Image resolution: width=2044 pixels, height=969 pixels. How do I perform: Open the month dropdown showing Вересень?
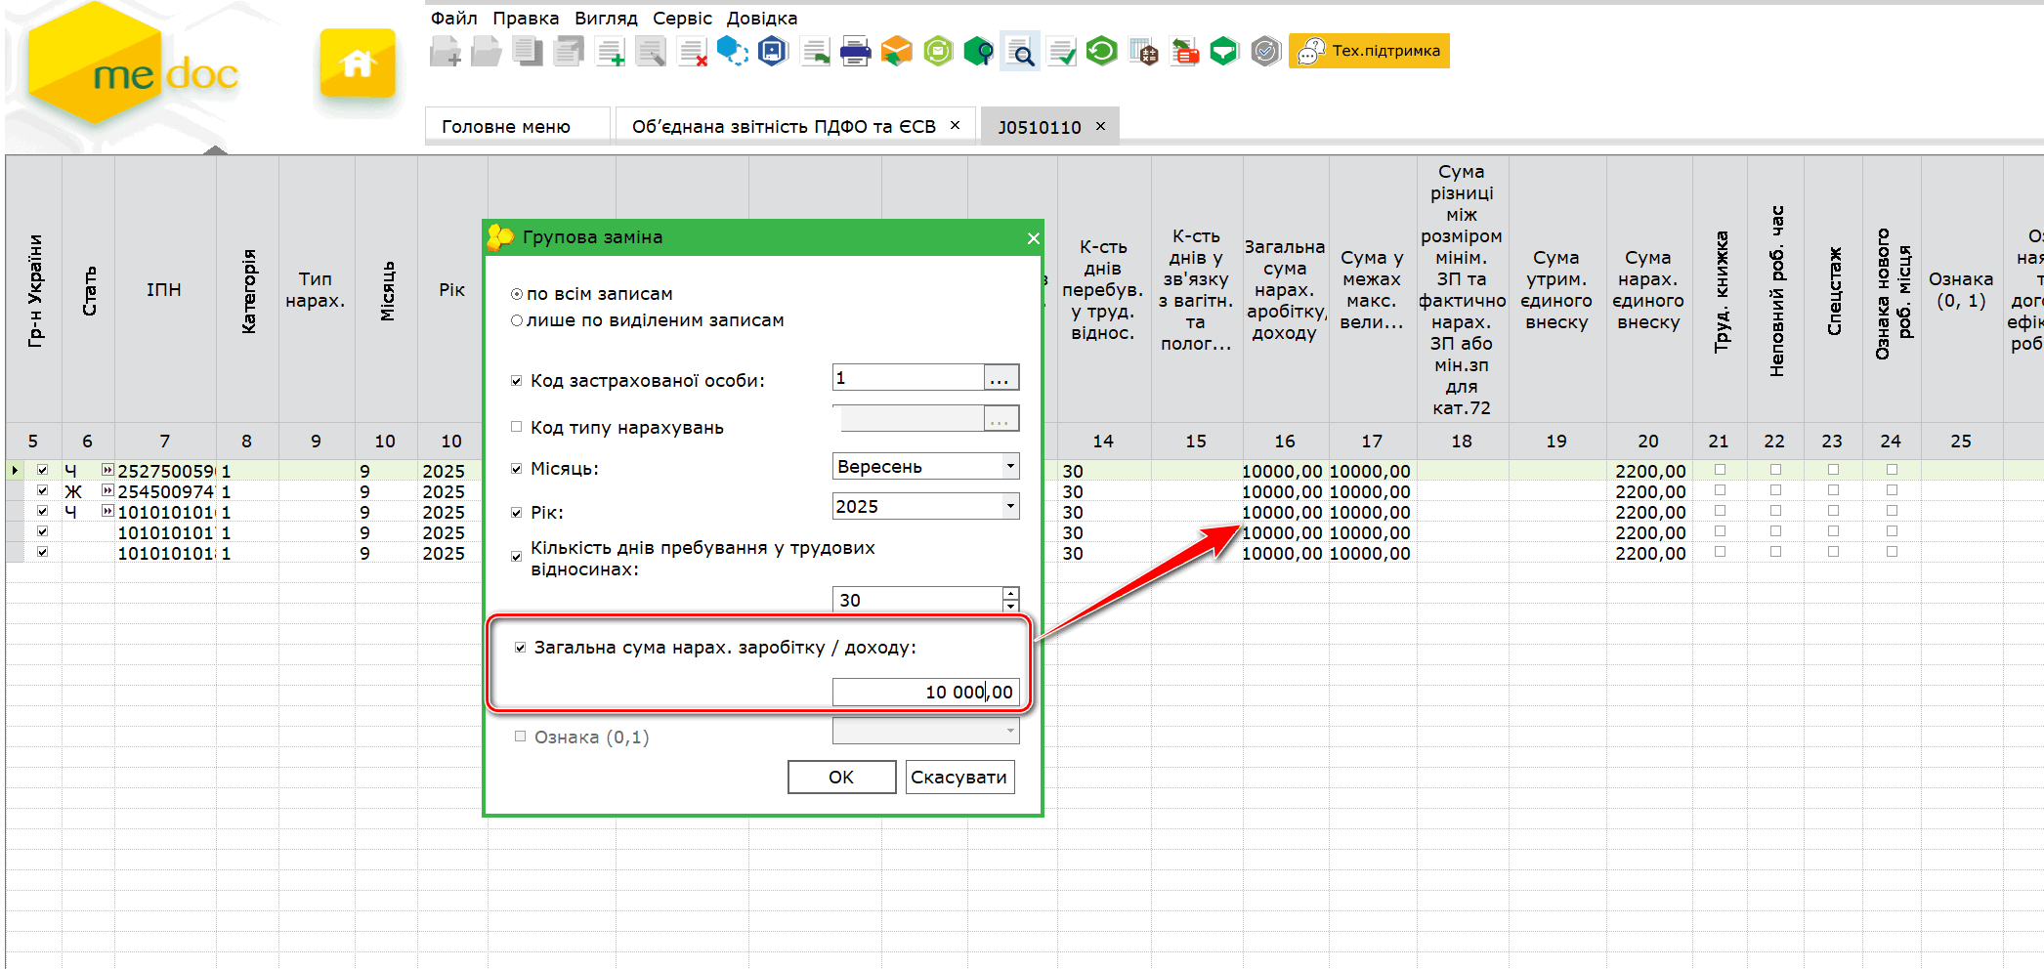pyautogui.click(x=1010, y=466)
